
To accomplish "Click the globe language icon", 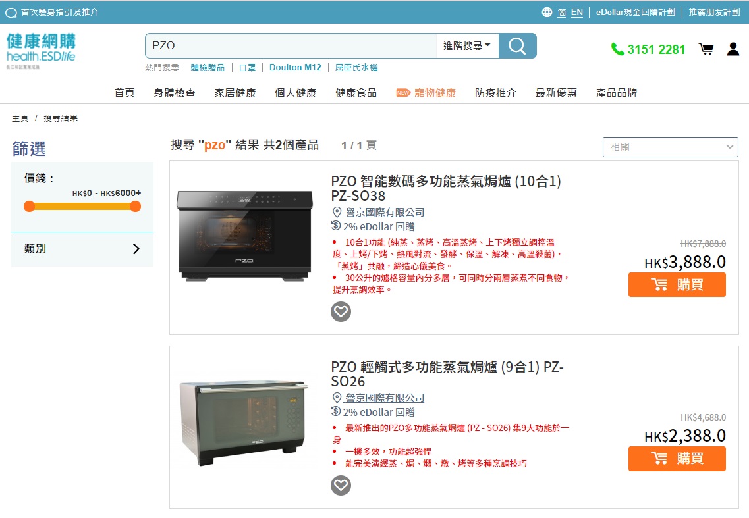I will coord(547,13).
